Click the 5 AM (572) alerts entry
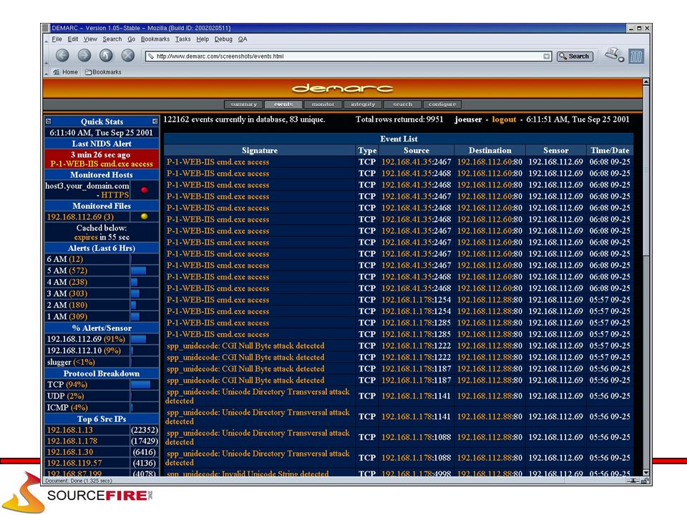 67,270
